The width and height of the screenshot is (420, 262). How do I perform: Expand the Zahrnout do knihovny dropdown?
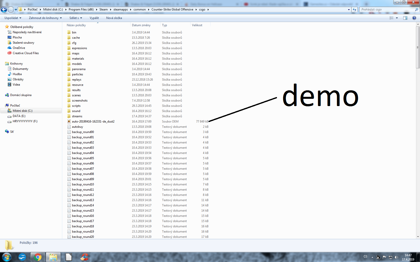pyautogui.click(x=45, y=18)
